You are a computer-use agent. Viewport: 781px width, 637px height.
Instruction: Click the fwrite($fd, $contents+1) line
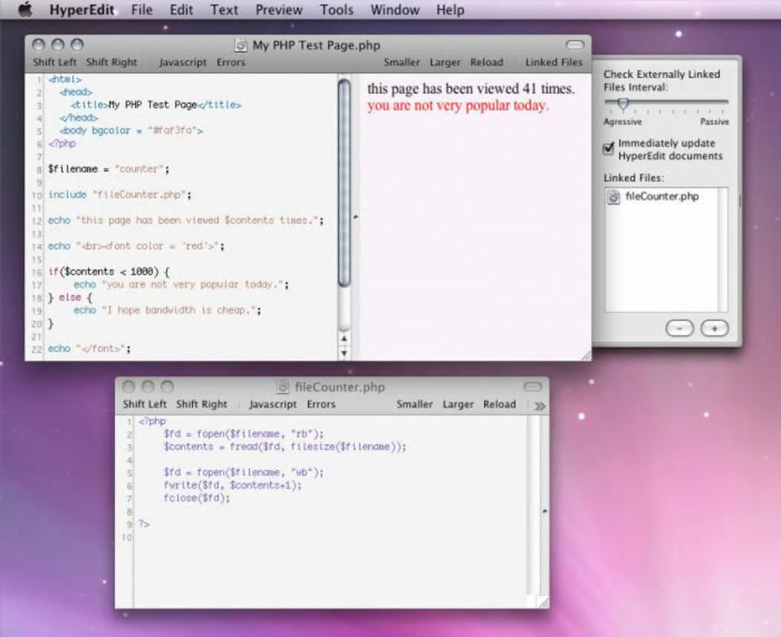coord(233,485)
